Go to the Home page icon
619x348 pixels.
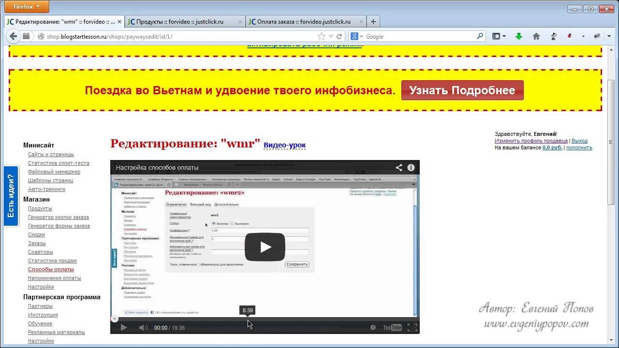[x=536, y=36]
